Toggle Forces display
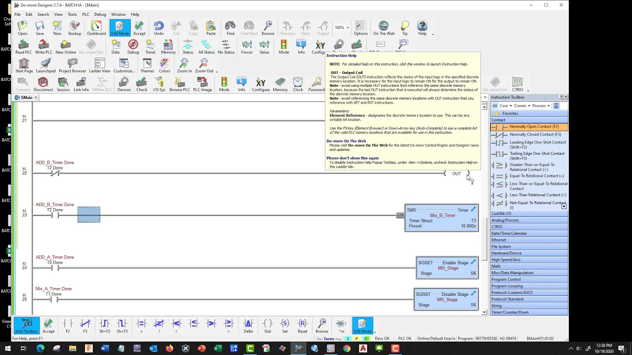Screen dimensions: 632x355 pos(247,47)
